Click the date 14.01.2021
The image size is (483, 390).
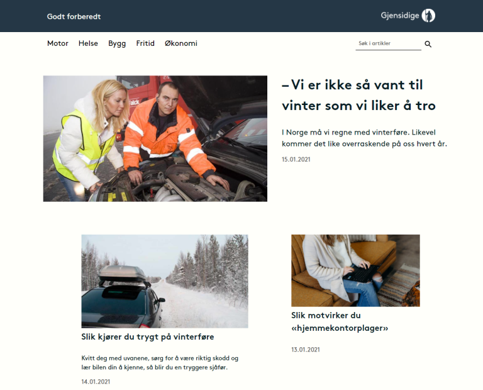pos(96,382)
